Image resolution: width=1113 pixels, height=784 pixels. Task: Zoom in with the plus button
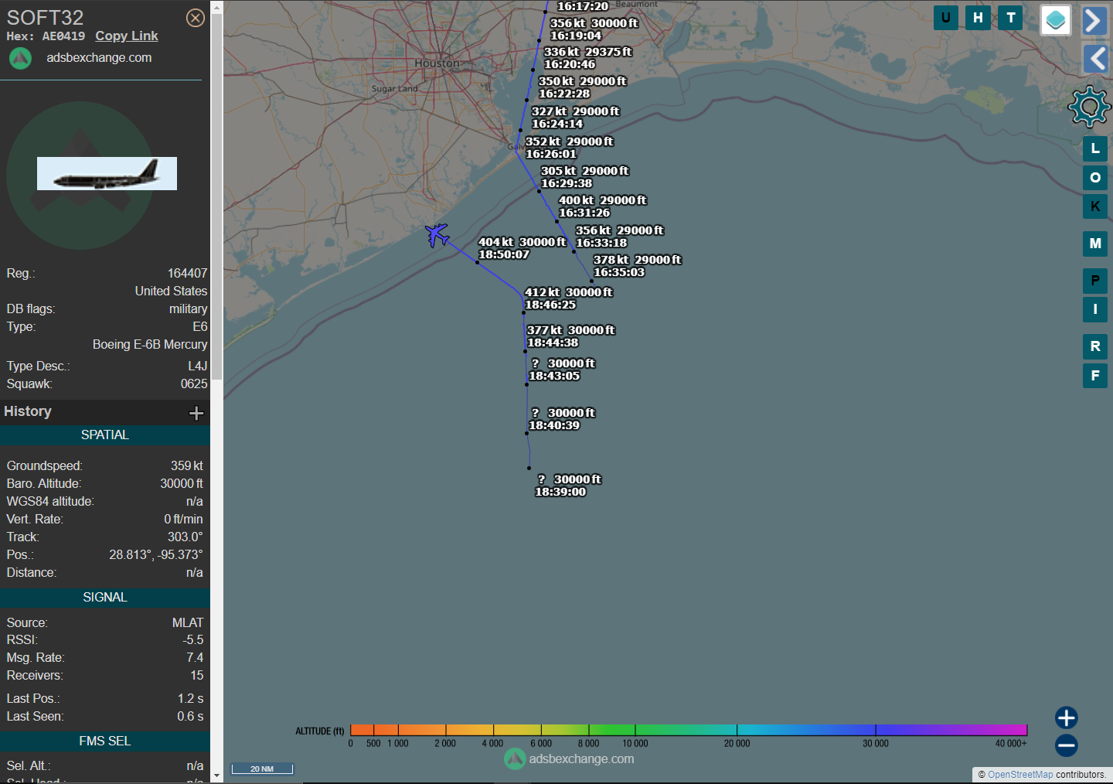[1067, 718]
